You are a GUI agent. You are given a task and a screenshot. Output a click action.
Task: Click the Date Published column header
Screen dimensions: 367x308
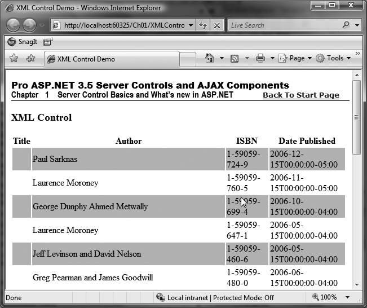coord(307,141)
